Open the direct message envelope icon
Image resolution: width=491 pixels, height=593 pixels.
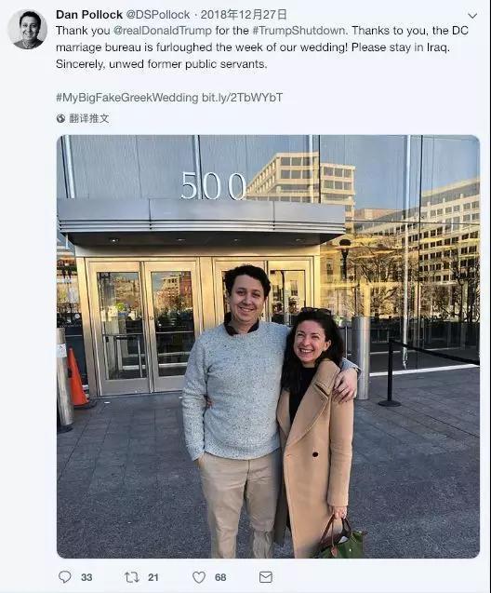(x=266, y=577)
